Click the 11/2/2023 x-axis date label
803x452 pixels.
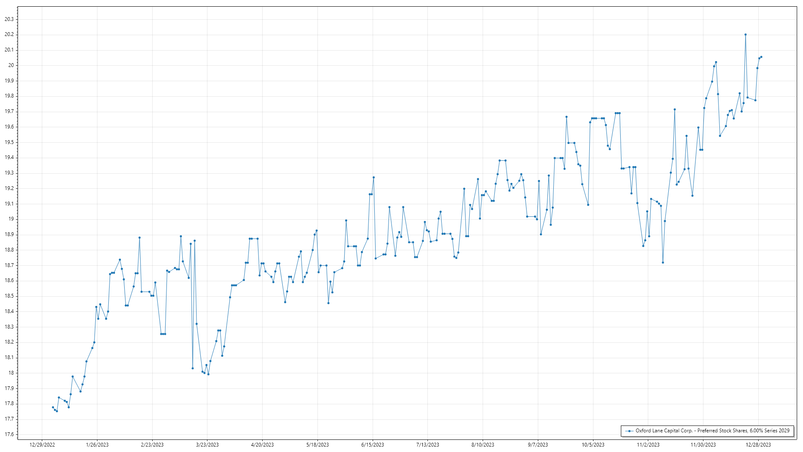pyautogui.click(x=648, y=445)
